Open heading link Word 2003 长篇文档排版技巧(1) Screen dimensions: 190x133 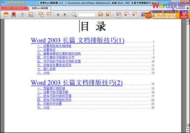(78, 40)
